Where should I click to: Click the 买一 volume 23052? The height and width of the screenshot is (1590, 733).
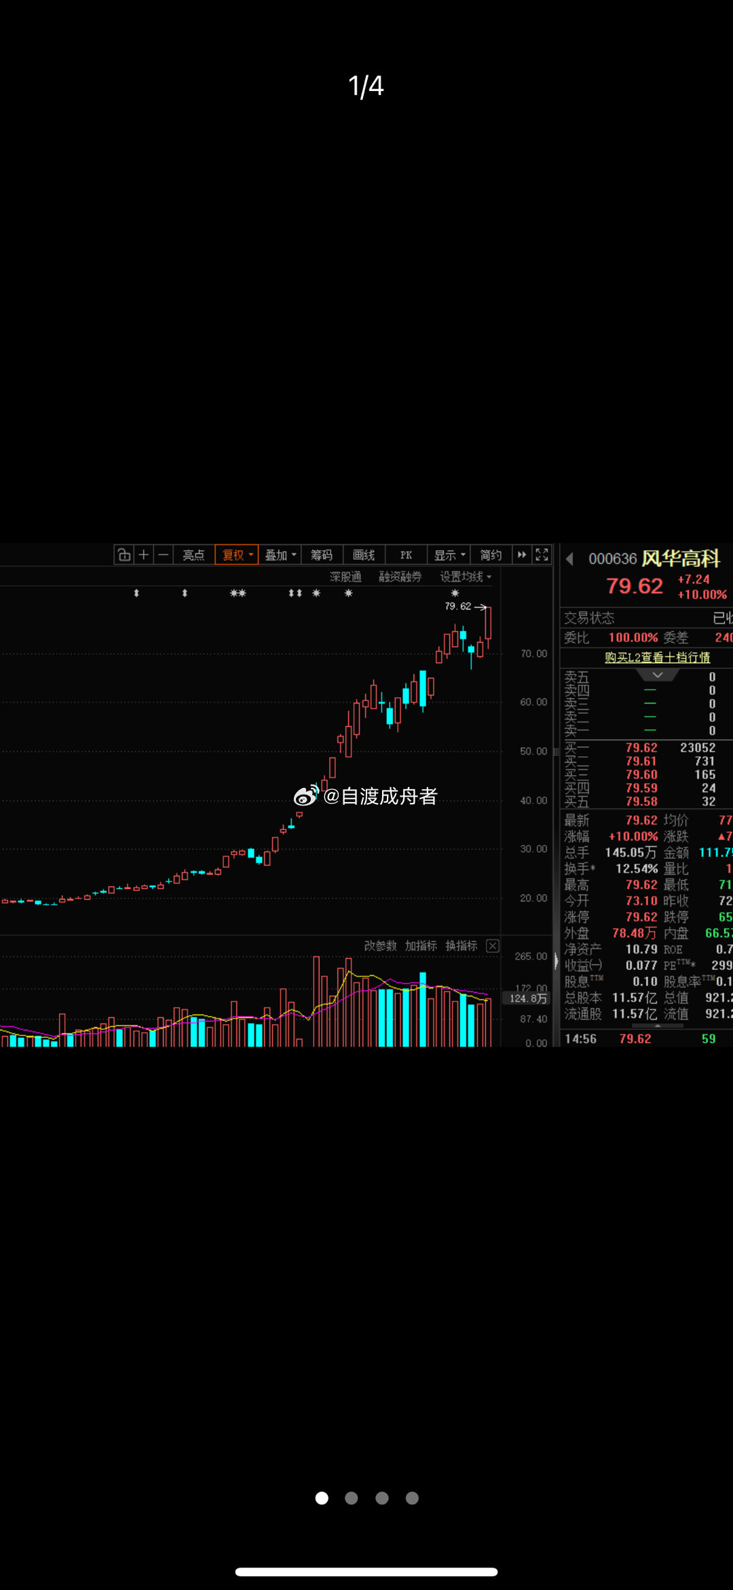(x=698, y=747)
